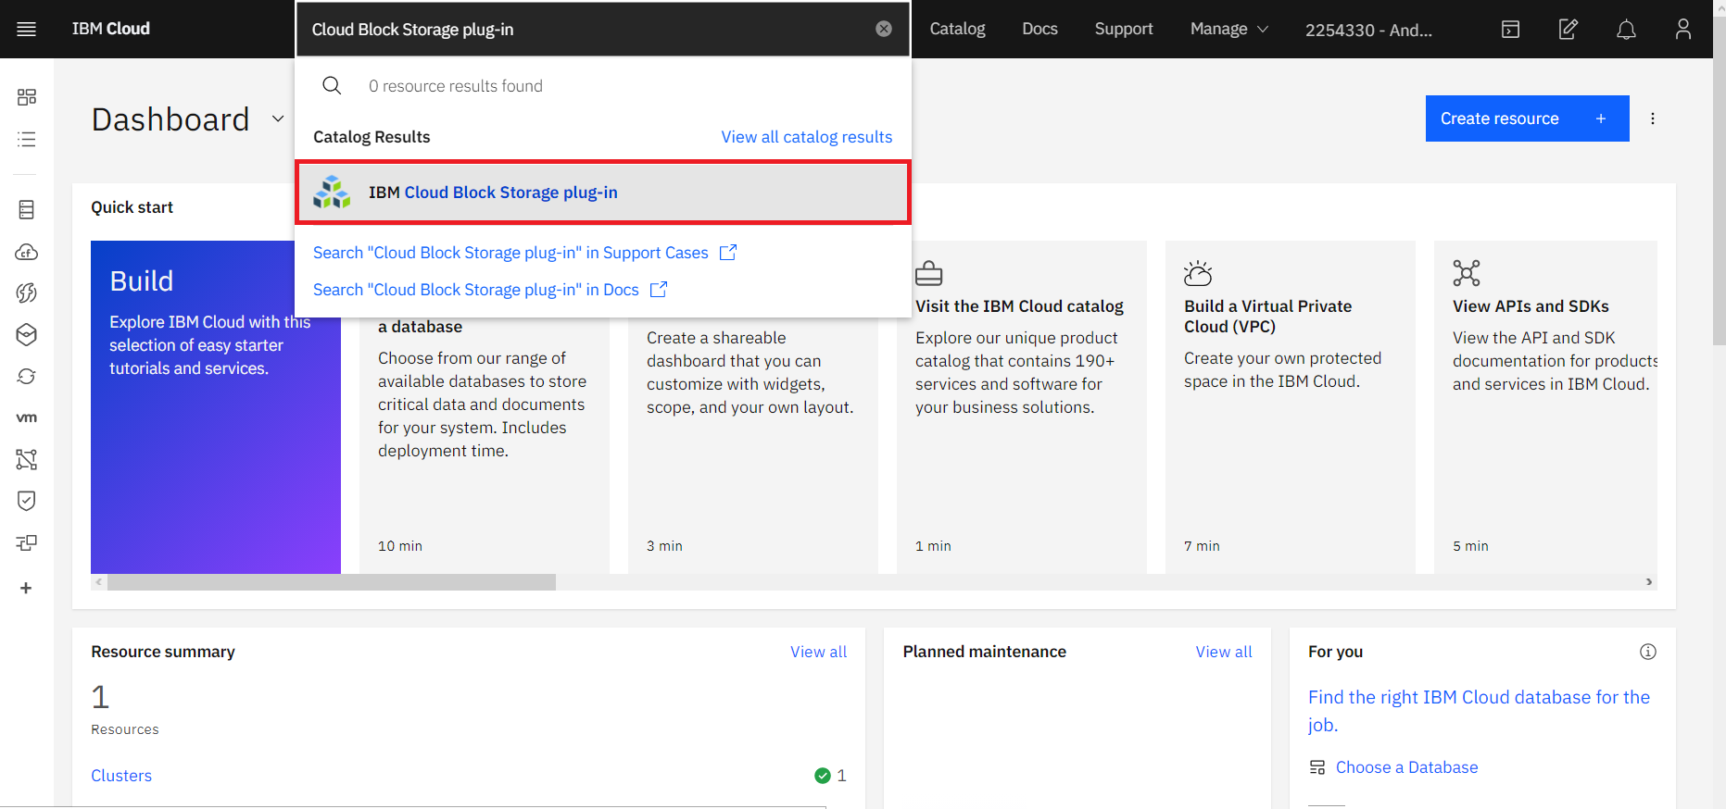The height and width of the screenshot is (809, 1726).
Task: Open the cost estimator edit icon
Action: click(x=1568, y=29)
